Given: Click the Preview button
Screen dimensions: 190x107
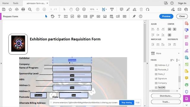Looking at the screenshot, I should [166, 16].
